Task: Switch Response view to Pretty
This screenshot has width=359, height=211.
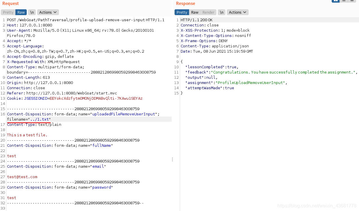Action: [x=182, y=12]
